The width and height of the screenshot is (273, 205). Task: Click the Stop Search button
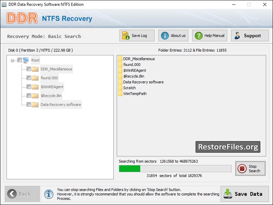pos(250,167)
